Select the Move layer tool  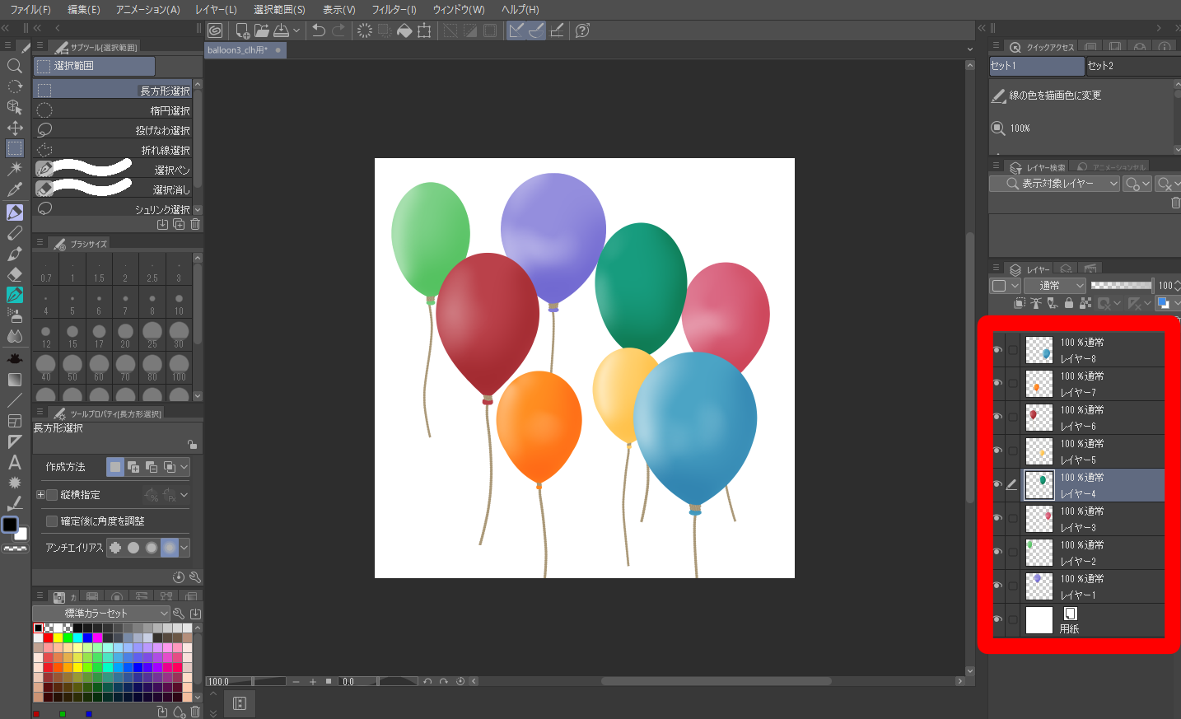14,128
